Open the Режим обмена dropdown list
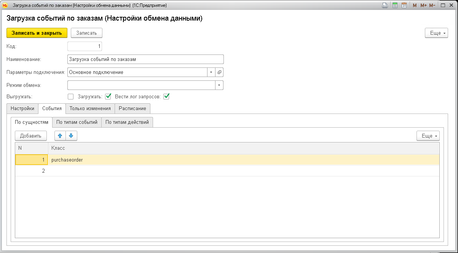 pyautogui.click(x=219, y=85)
